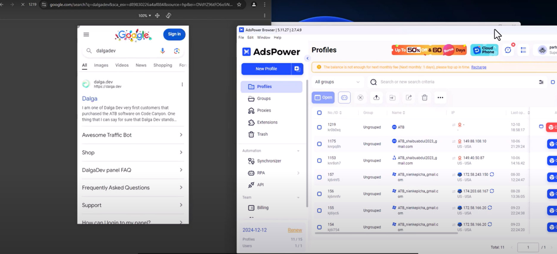This screenshot has width=557, height=254.
Task: Open the Edit menu in AdsPower
Action: click(x=250, y=37)
